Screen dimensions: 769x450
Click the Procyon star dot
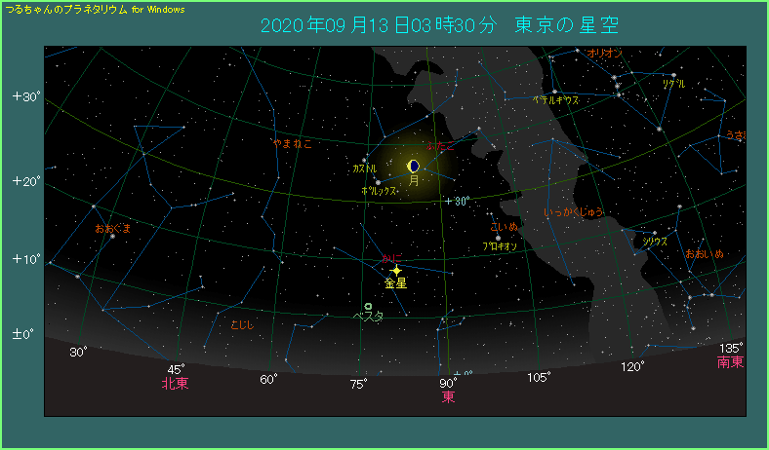(x=498, y=237)
